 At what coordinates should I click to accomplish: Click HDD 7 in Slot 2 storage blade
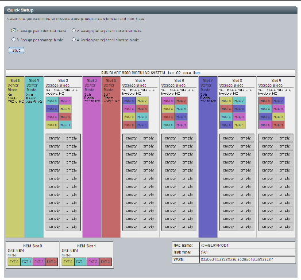pos(65,101)
